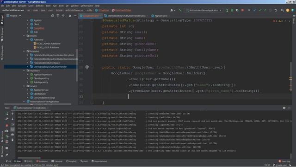
Task: Open the Dependencies tool window
Action: [x=99, y=161]
